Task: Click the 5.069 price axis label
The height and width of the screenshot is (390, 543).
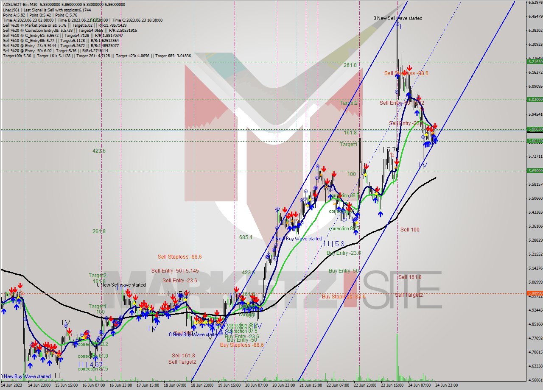Action: [x=535, y=282]
